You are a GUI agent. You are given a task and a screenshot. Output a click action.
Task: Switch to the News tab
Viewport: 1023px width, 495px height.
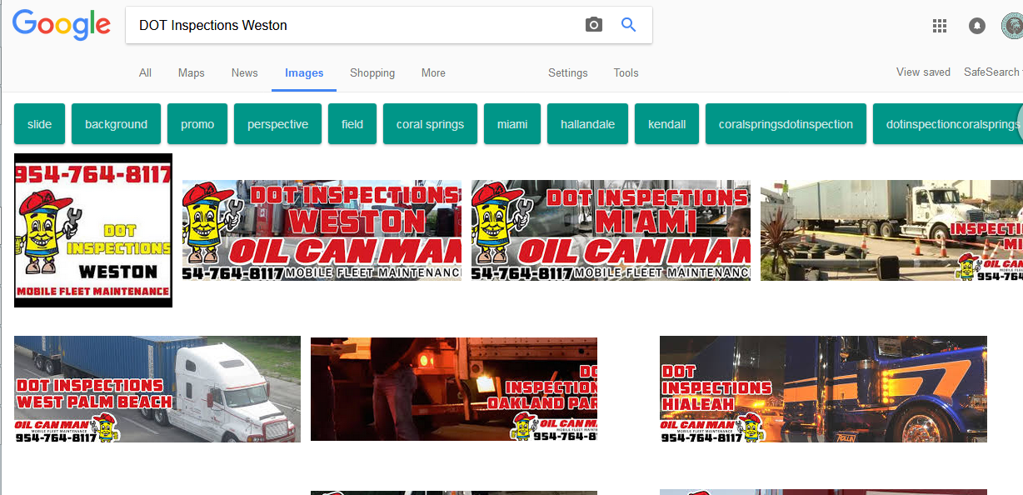pos(244,73)
